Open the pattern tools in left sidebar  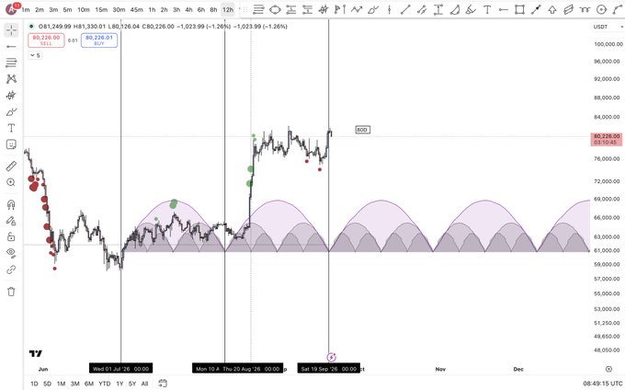tap(11, 78)
